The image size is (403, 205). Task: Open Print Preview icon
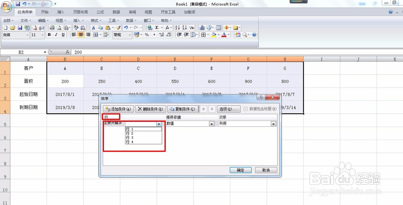click(59, 28)
